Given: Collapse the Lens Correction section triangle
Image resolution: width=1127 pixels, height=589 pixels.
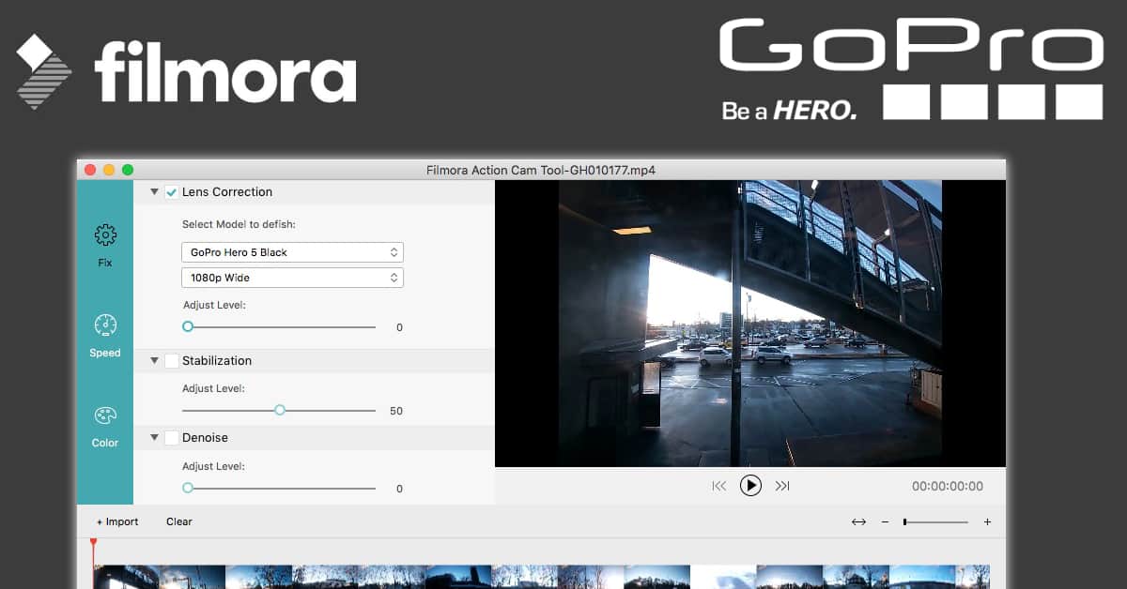Looking at the screenshot, I should click(153, 191).
